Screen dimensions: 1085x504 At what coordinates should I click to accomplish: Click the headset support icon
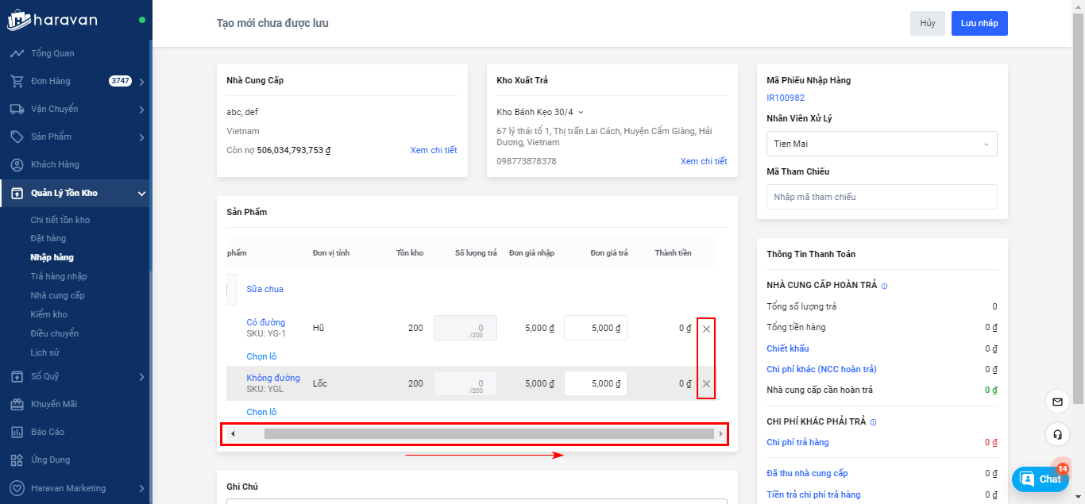1057,434
